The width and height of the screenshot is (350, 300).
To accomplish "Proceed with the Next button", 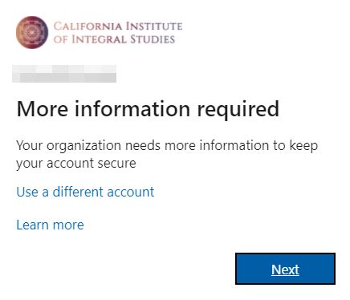I will pos(285,269).
